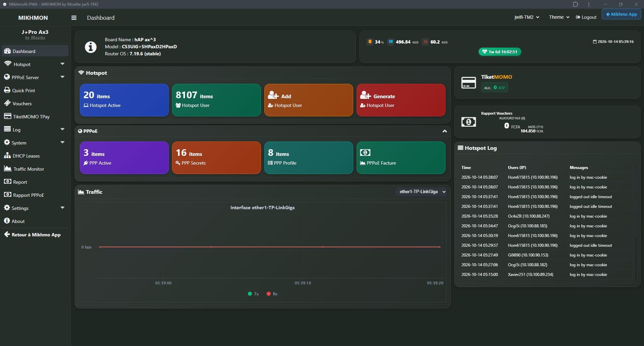Image resolution: width=644 pixels, height=346 pixels.
Task: Click the Hotspot panel wifi header icon
Action: [x=81, y=73]
